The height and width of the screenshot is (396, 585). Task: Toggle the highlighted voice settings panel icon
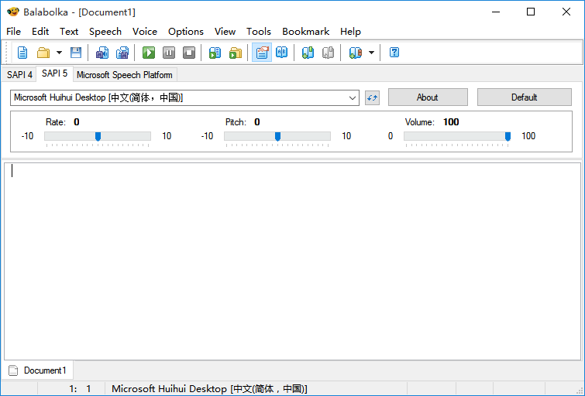(x=262, y=53)
